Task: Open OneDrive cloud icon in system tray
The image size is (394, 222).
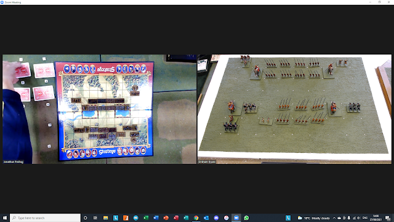Action: (x=339, y=218)
